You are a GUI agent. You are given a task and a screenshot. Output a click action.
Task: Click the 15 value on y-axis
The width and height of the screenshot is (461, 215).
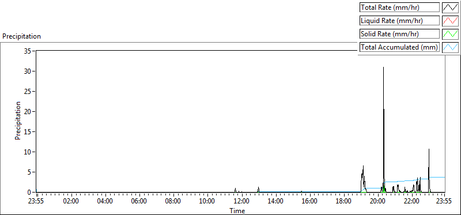(x=28, y=132)
